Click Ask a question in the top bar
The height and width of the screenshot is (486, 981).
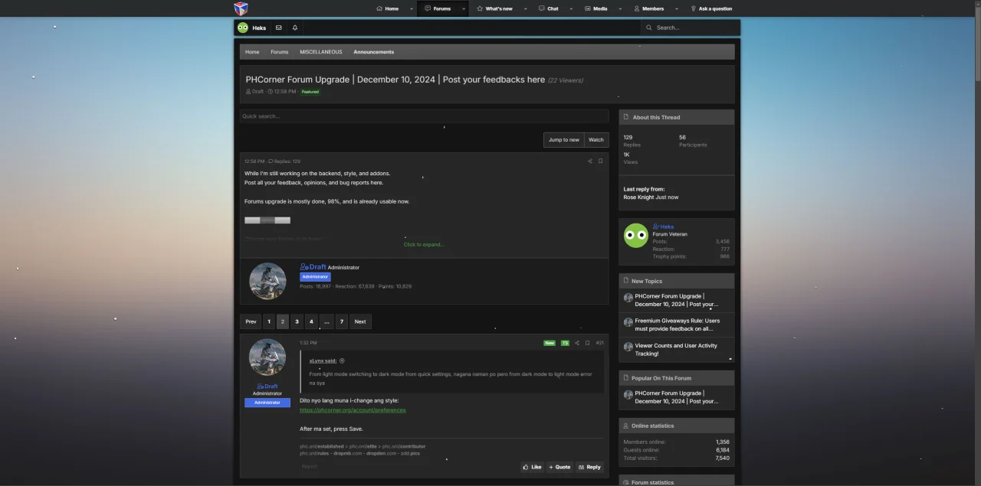(x=711, y=9)
